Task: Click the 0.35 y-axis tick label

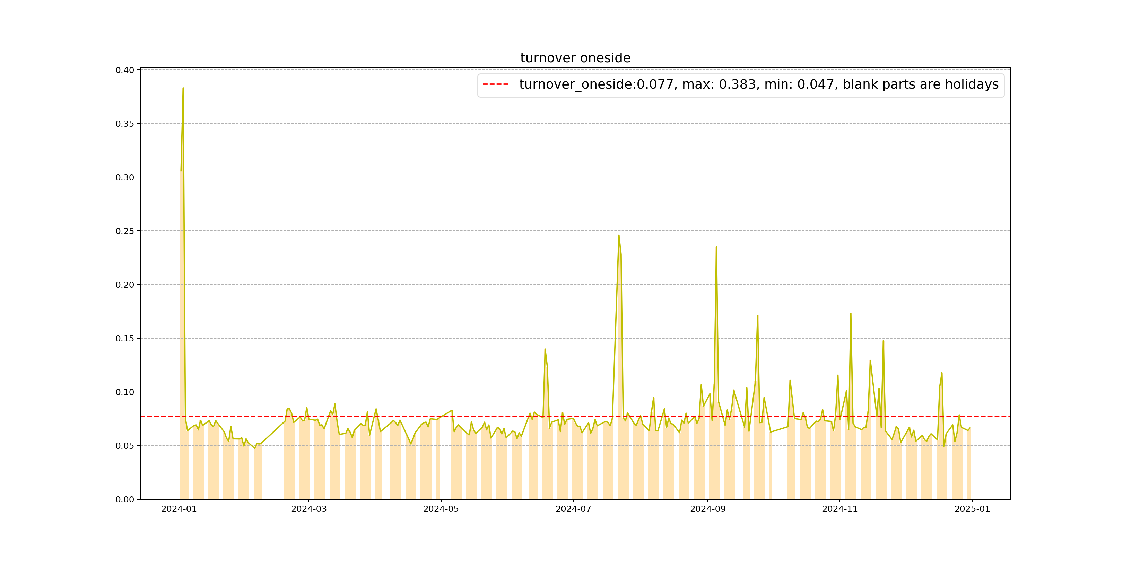Action: coord(125,124)
